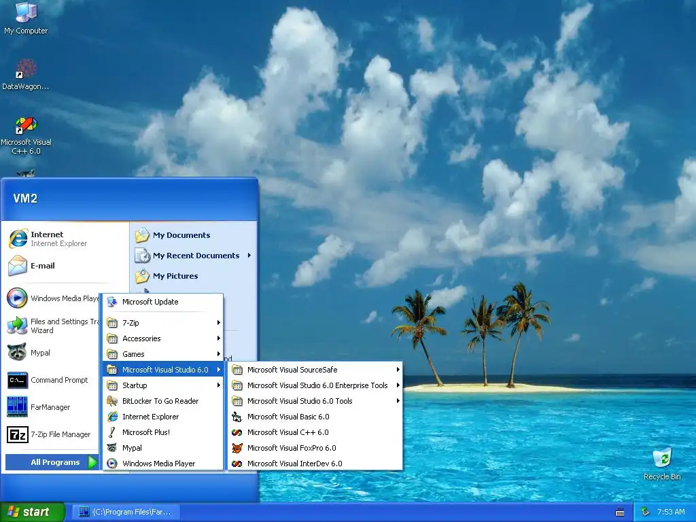Click "FarManager" text in pinned list
Screen dimensions: 696x522
coord(50,407)
